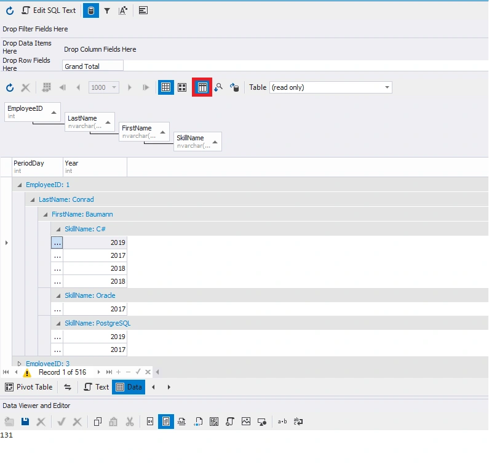Click the minus delete record button

click(x=128, y=372)
